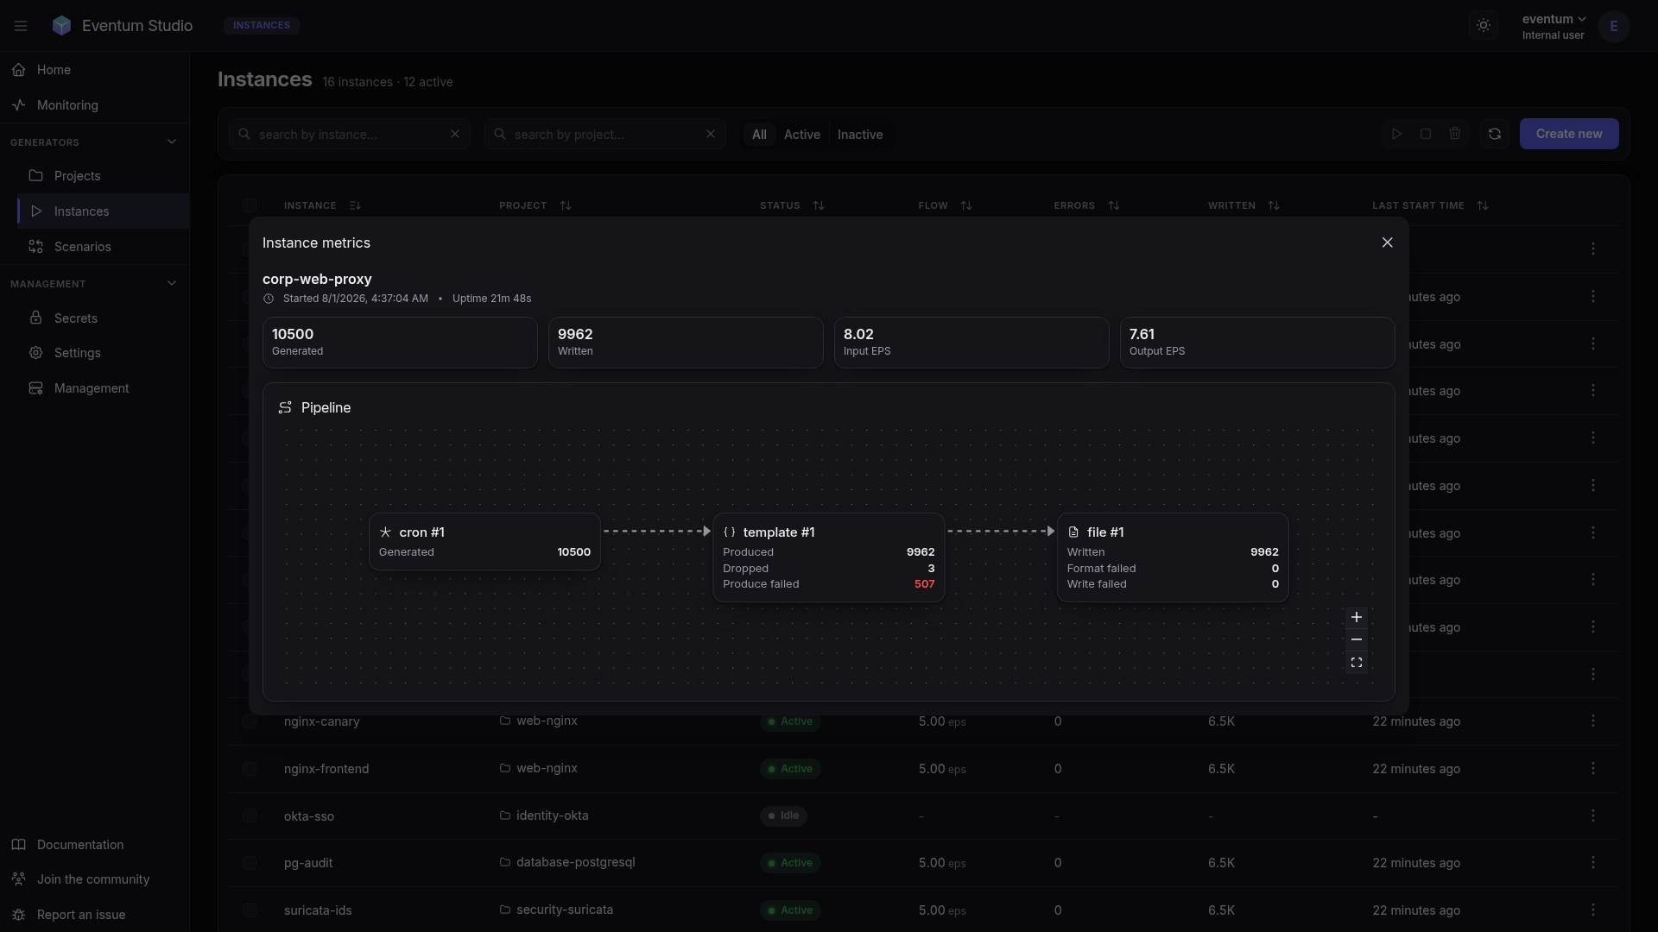Viewport: 1658px width, 932px height.
Task: Click the Create new button
Action: pos(1568,134)
